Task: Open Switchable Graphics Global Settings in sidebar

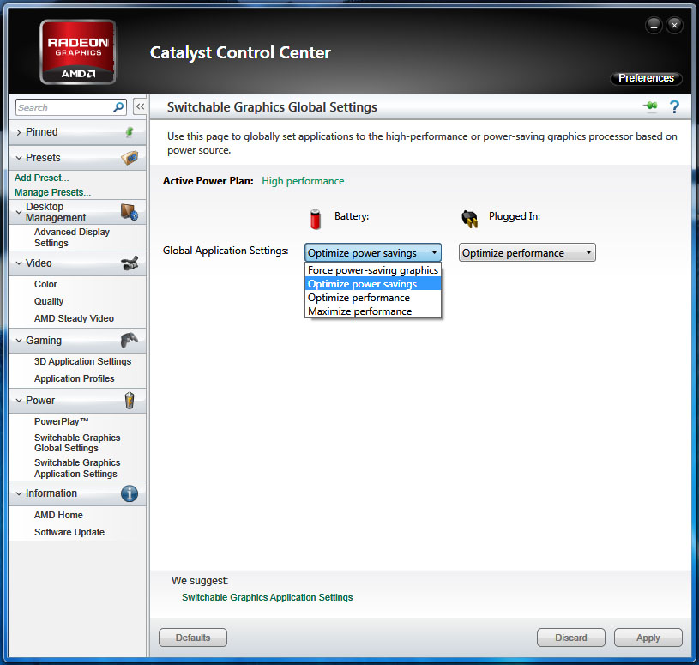Action: point(77,443)
